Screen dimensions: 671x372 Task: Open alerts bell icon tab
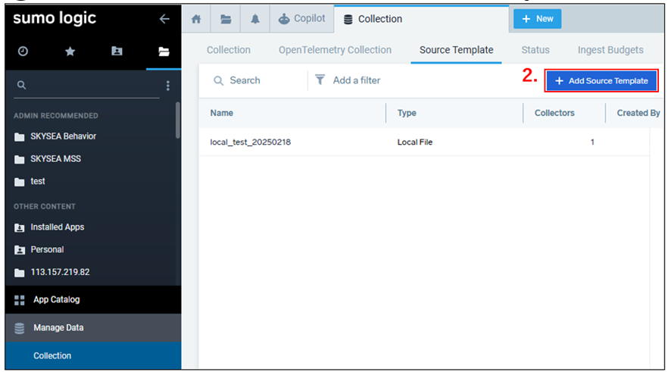click(255, 19)
